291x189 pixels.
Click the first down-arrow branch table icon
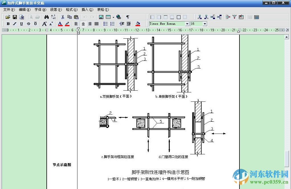(200, 17)
